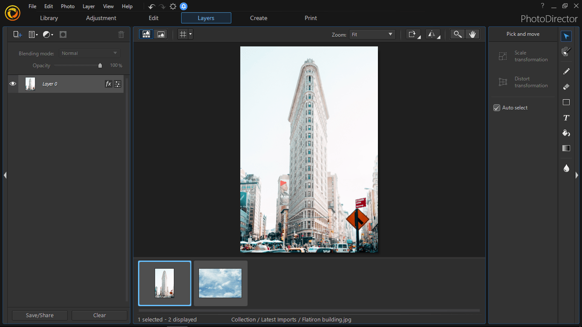The height and width of the screenshot is (327, 582).
Task: Open preferences gear icon
Action: (173, 6)
